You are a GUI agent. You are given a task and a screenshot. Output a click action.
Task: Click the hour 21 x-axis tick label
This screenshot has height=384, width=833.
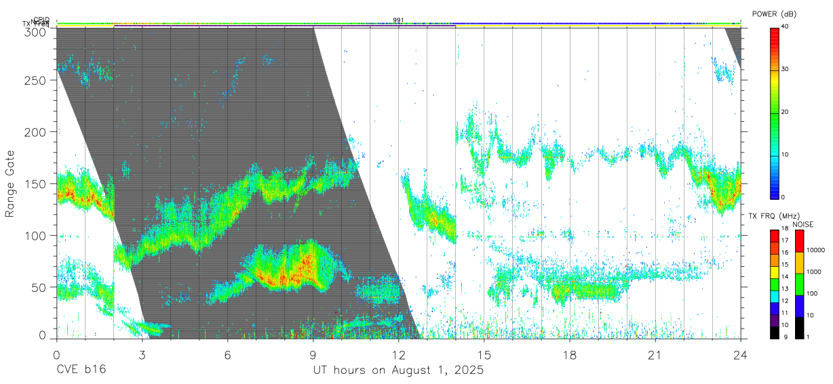pyautogui.click(x=655, y=355)
